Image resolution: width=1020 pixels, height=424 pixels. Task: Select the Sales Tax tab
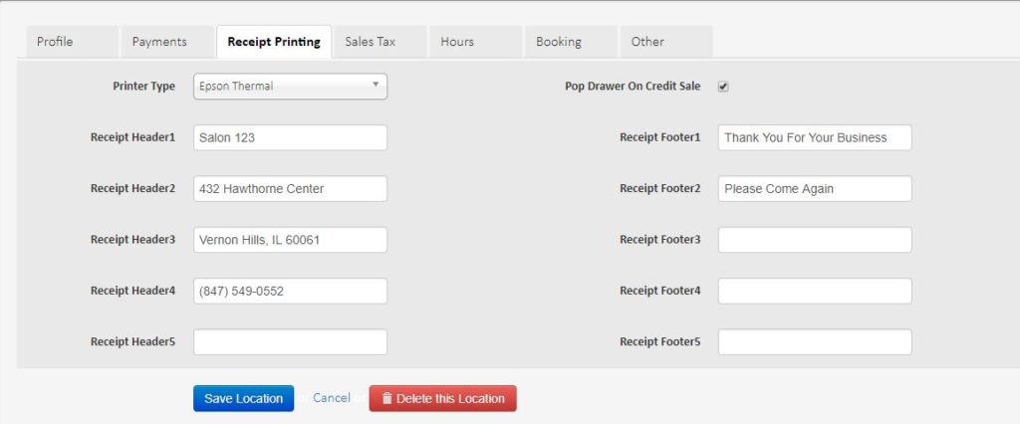tap(371, 42)
